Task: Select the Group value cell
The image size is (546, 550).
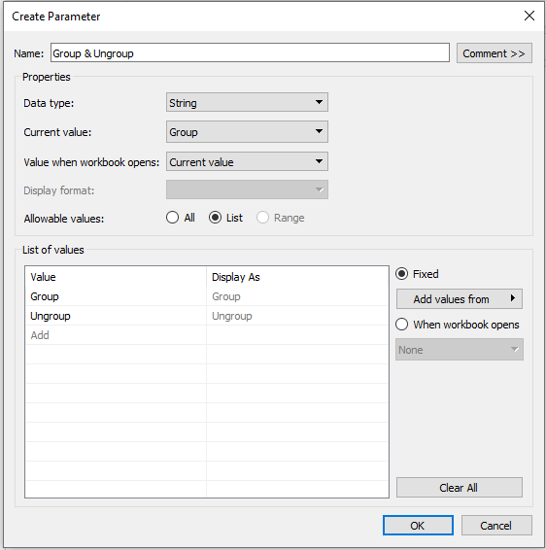Action: tap(116, 296)
